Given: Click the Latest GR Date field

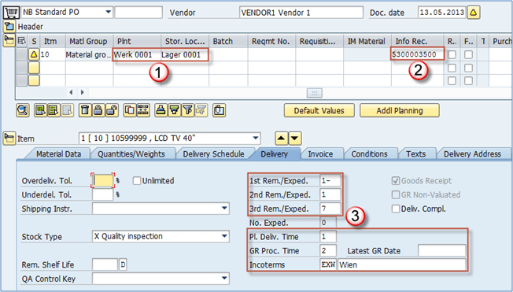Looking at the screenshot, I should click(x=441, y=251).
